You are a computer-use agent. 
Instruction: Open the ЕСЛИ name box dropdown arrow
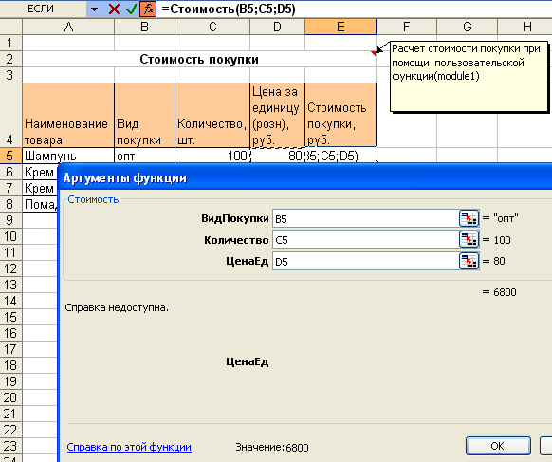tap(94, 9)
